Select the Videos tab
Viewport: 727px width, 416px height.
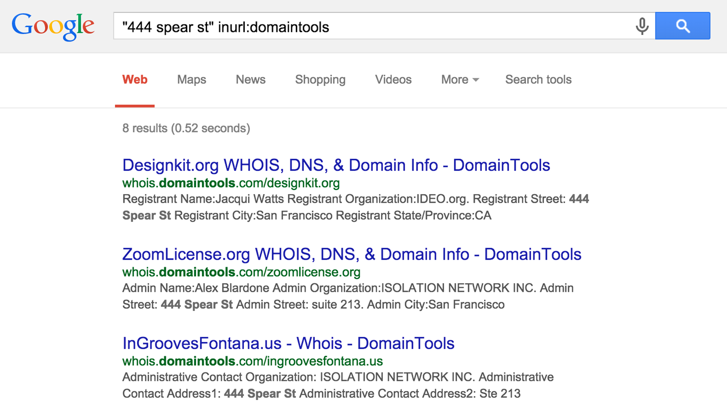(393, 80)
